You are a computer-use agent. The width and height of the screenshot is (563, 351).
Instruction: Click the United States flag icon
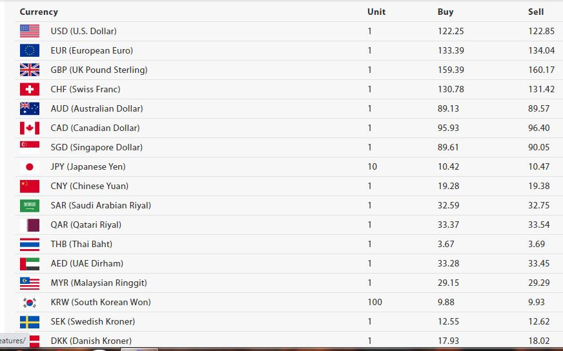click(30, 31)
